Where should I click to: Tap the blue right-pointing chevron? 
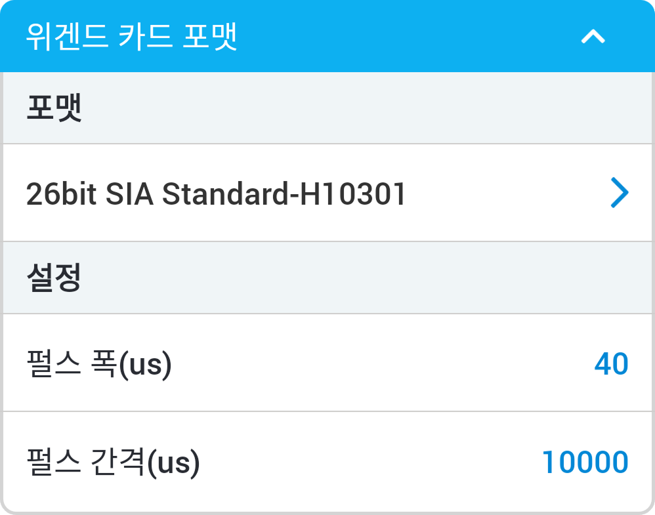point(619,194)
